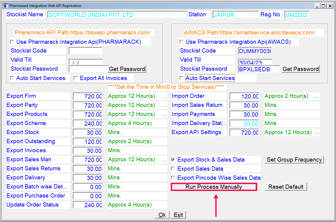Screen dimensions: 336x222
Task: Click AWACS Valid Till date 30/04/23
Action: pos(255,62)
